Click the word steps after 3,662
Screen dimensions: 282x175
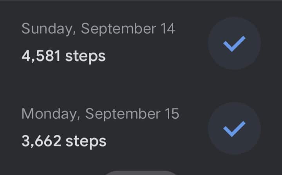[86, 141]
